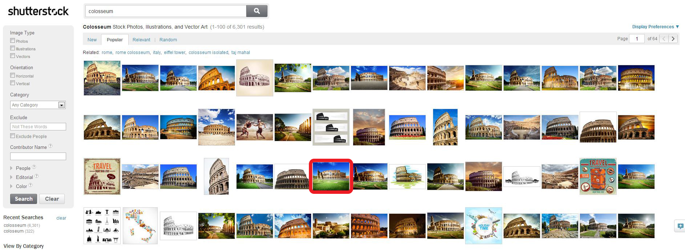
Task: Click the Shutterstock logo
Action: click(x=38, y=11)
